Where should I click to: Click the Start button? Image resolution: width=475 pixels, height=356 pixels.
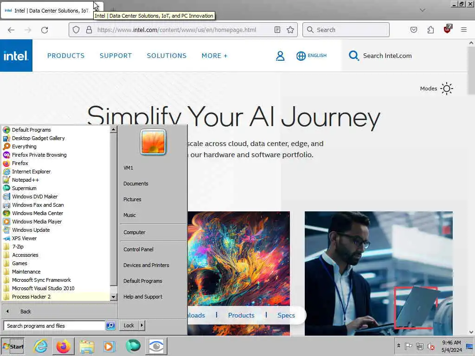(x=13, y=346)
